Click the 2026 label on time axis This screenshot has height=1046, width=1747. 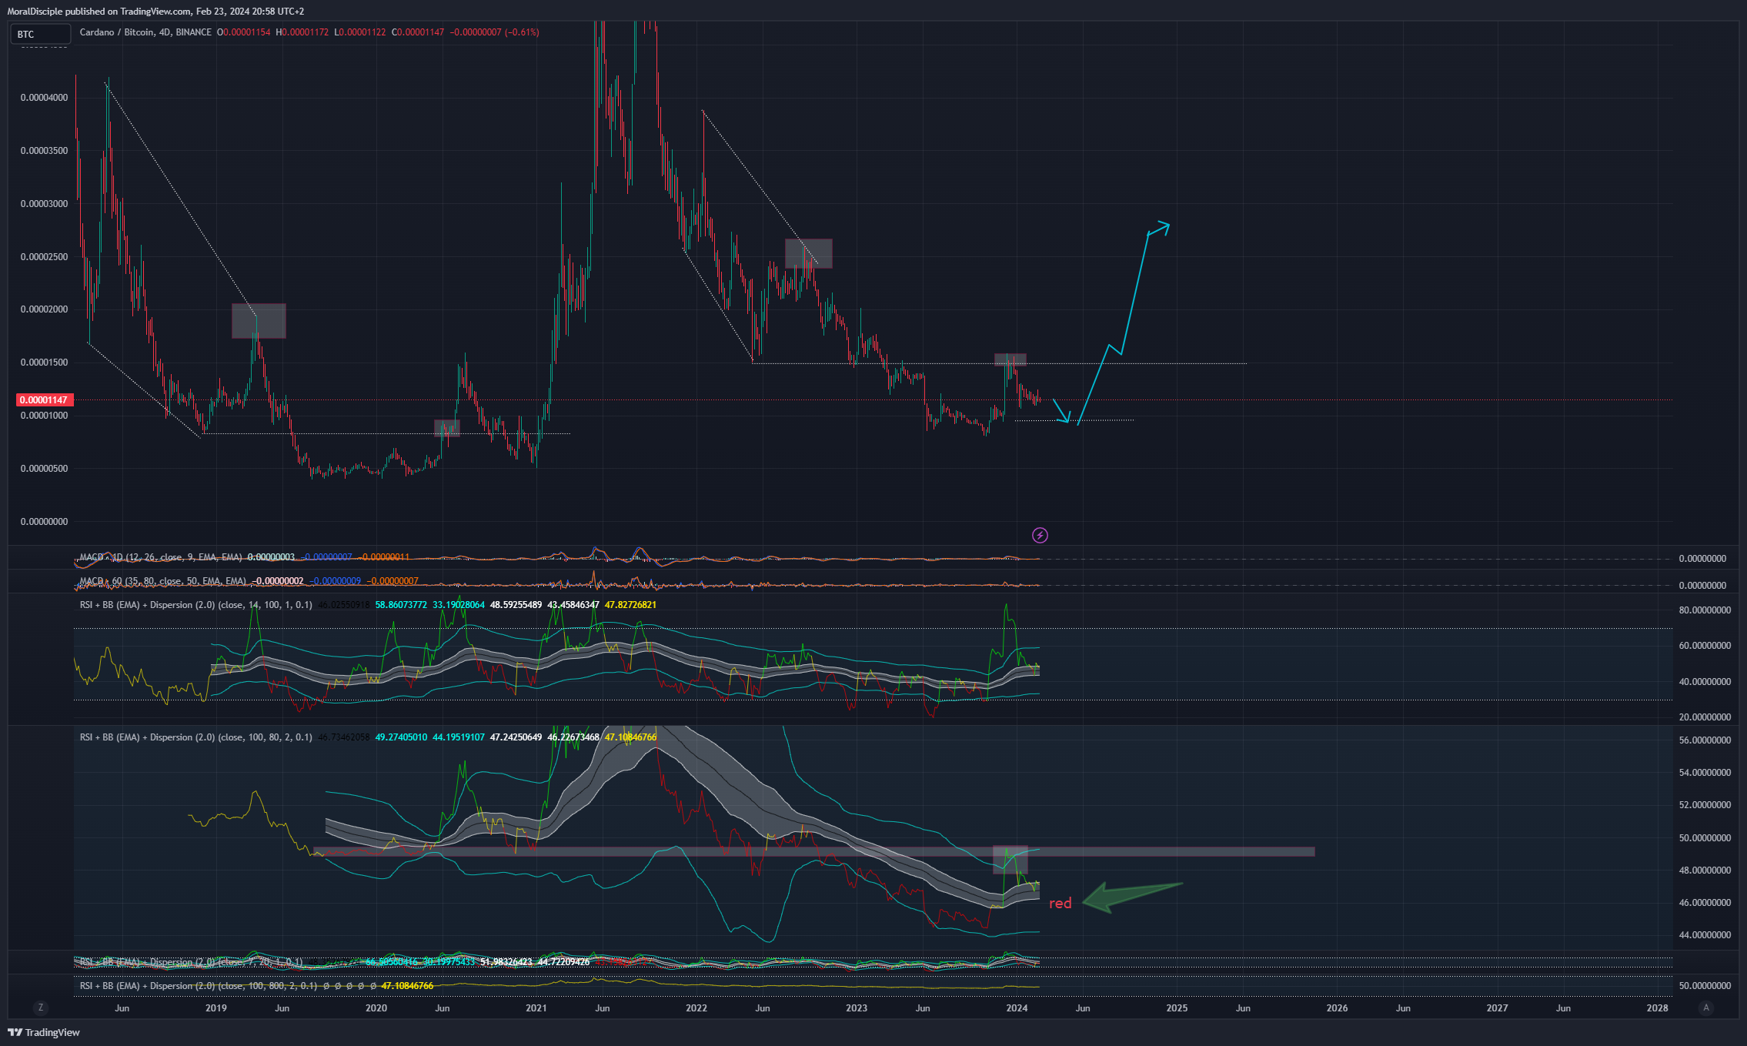coord(1337,1008)
